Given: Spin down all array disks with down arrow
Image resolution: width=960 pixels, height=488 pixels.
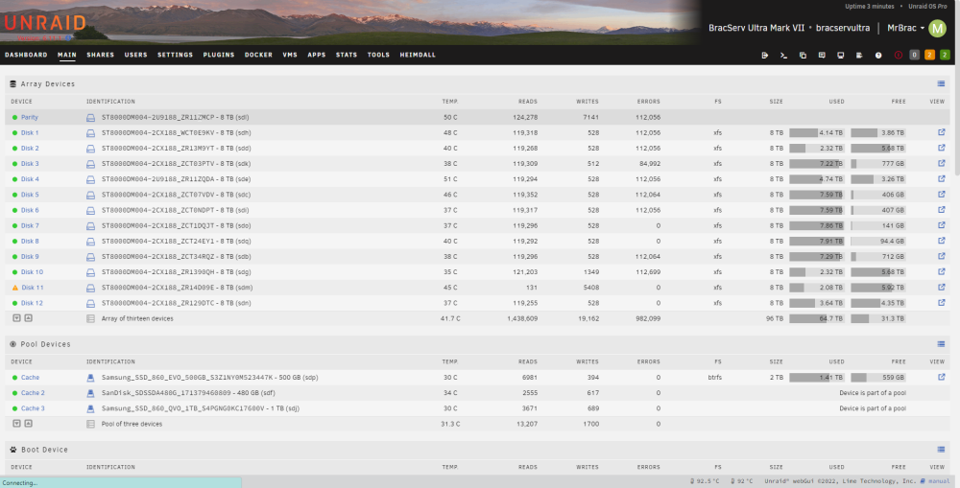Looking at the screenshot, I should (x=16, y=318).
